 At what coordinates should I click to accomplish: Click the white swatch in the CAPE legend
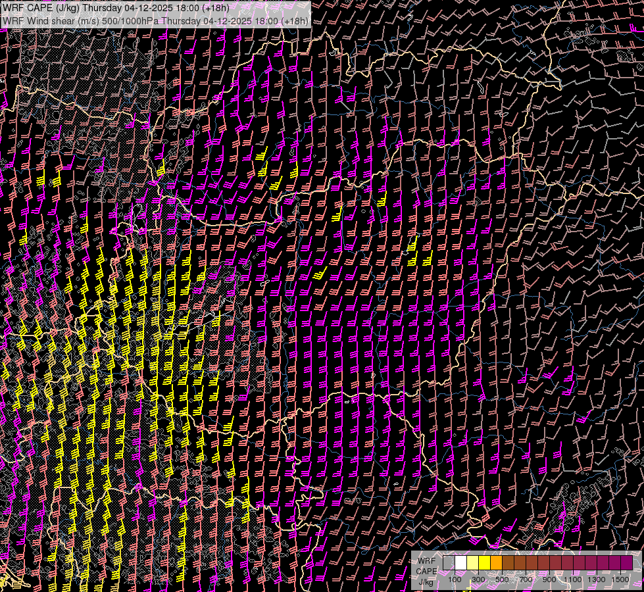click(x=460, y=563)
